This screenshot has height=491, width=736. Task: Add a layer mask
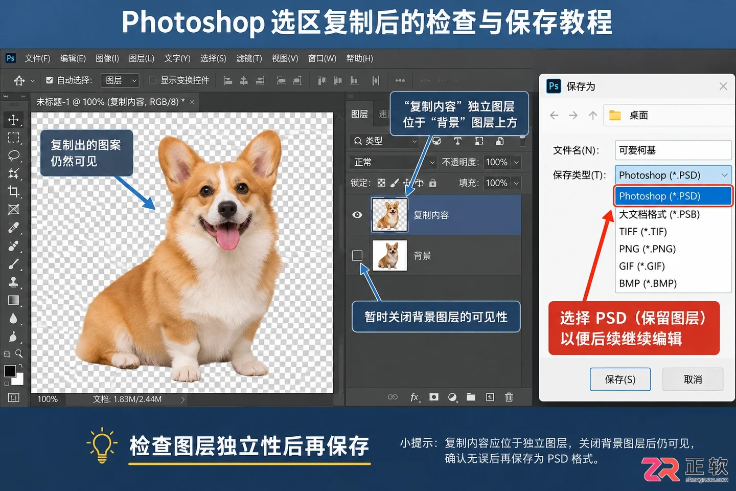tap(434, 397)
